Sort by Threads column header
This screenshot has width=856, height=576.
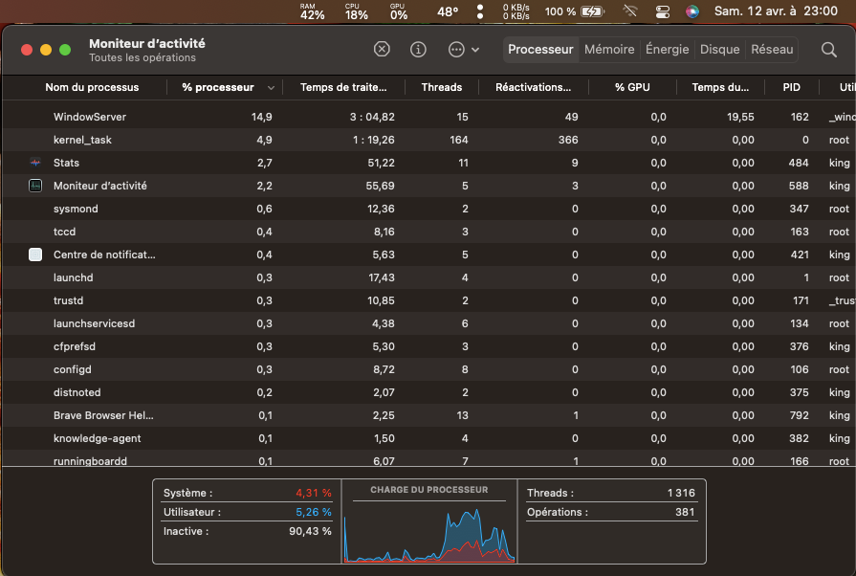coord(441,87)
